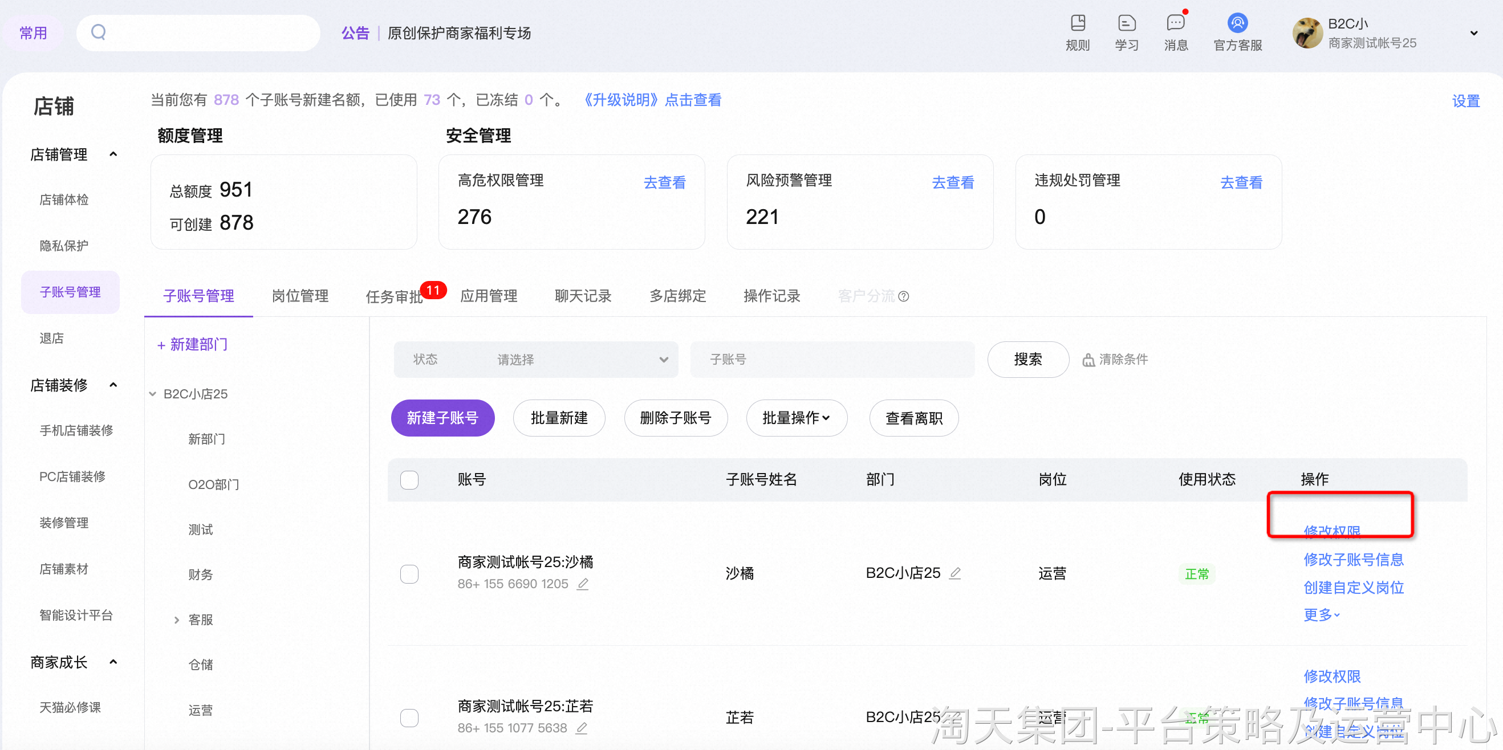Open 手机店铺装修 in sidebar

[x=76, y=430]
